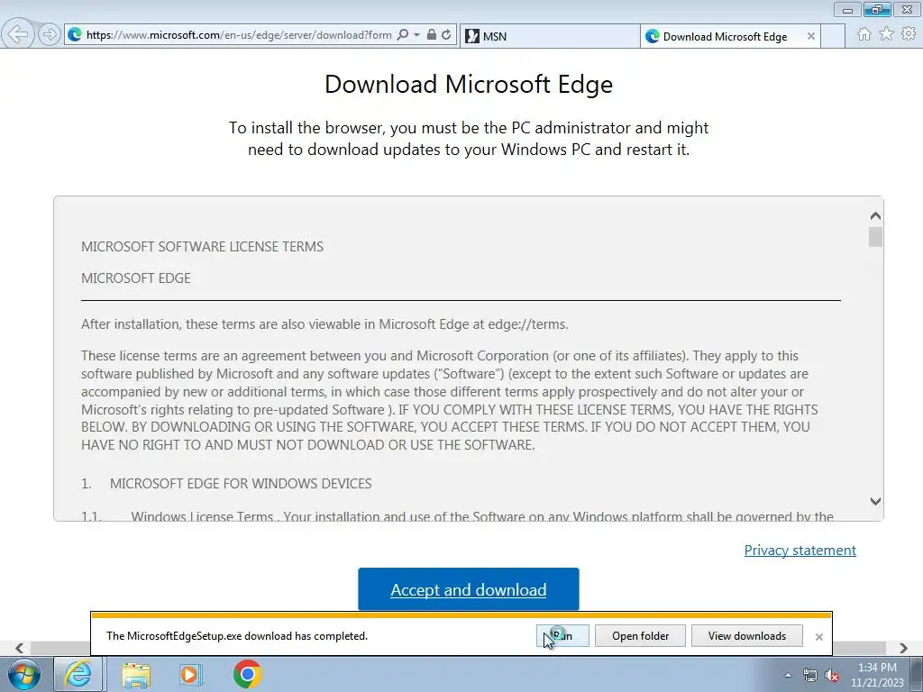923x692 pixels.
Task: Launch Windows Media Player from taskbar
Action: 190,674
